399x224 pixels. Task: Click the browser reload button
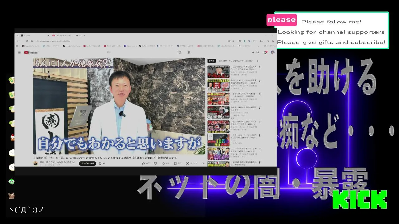27,41
